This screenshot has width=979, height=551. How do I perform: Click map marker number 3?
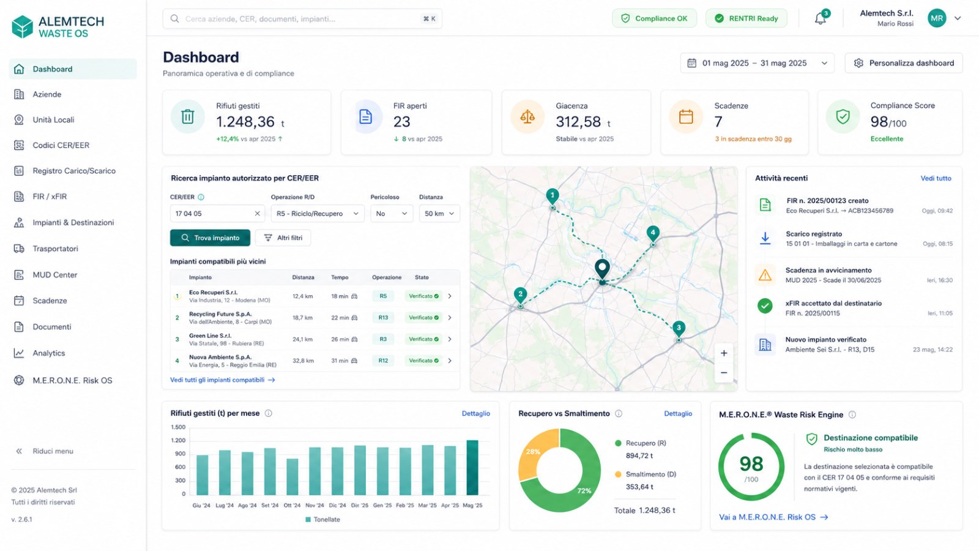point(679,329)
